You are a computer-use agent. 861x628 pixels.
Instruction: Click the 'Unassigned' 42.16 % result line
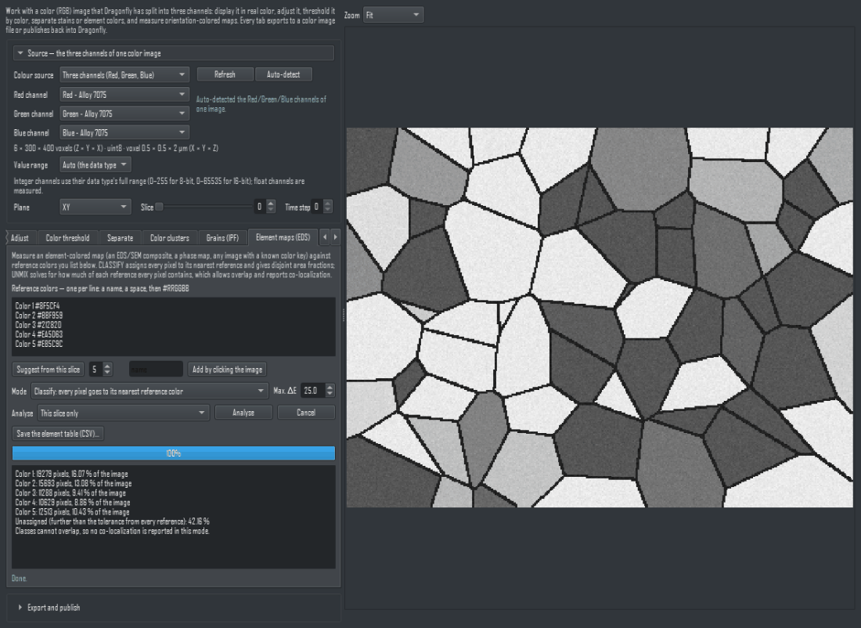[x=113, y=522]
